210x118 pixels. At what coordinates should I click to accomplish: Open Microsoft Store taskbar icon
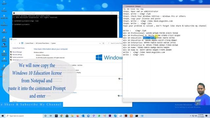(x=67, y=116)
